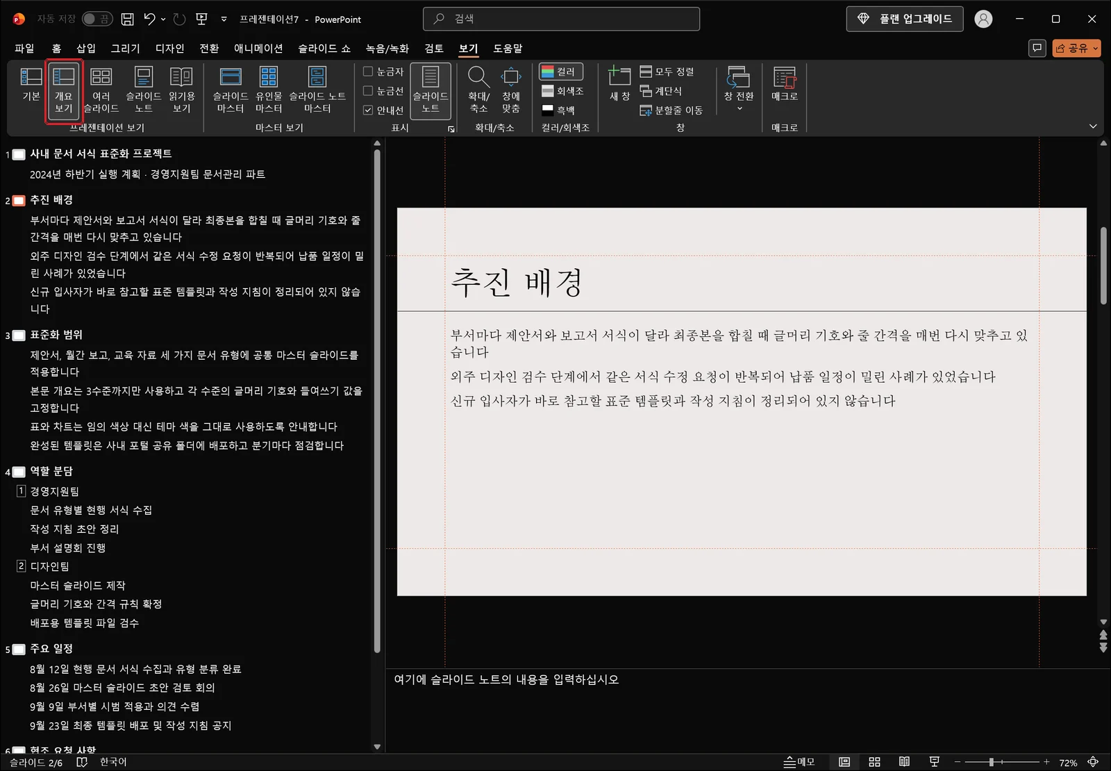Click Move Split (분할줄 이동)
The width and height of the screenshot is (1111, 771).
671,110
